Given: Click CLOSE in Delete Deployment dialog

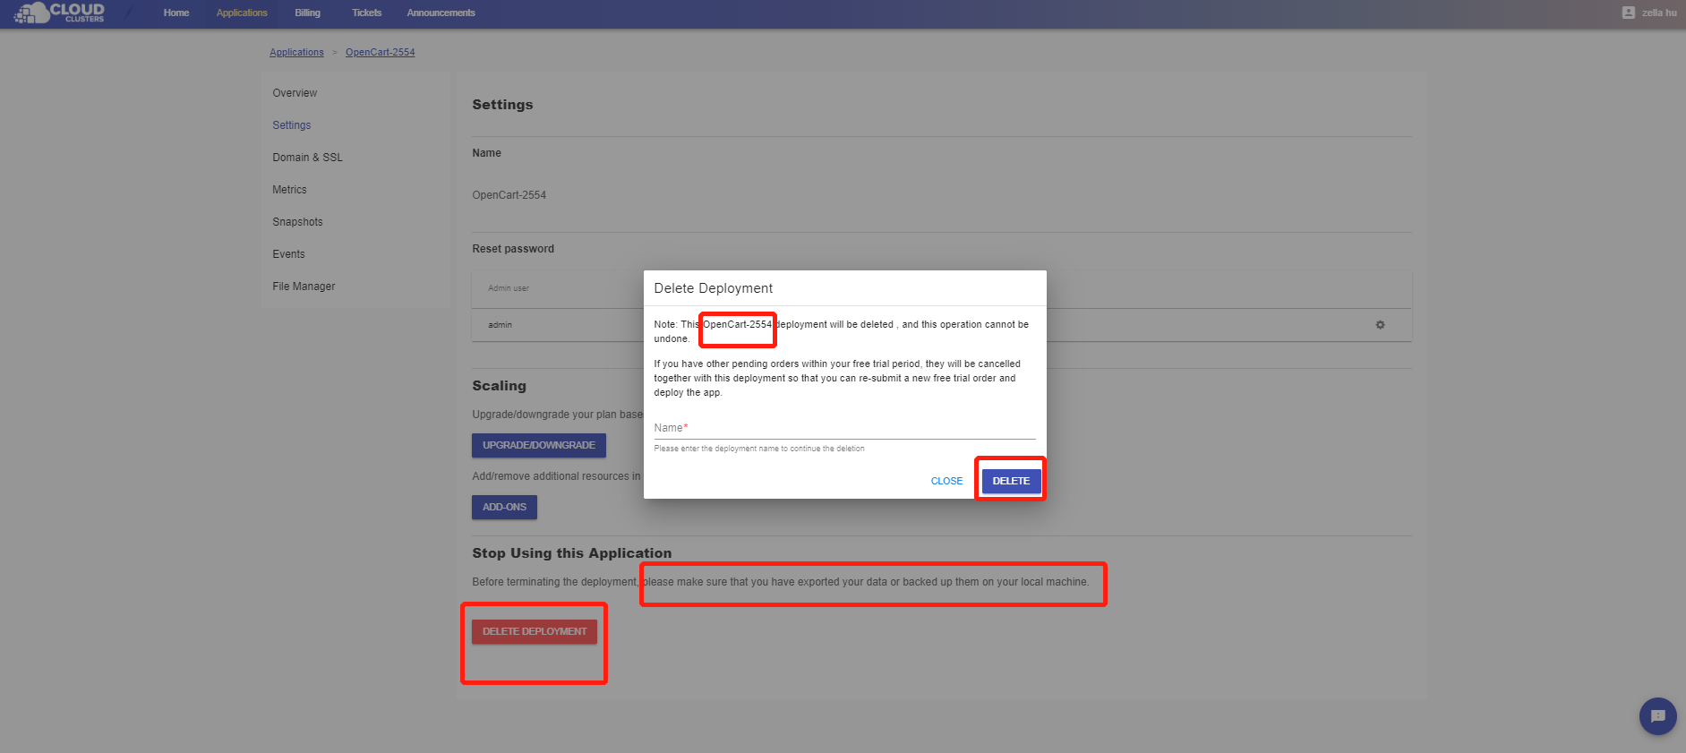Looking at the screenshot, I should (946, 482).
